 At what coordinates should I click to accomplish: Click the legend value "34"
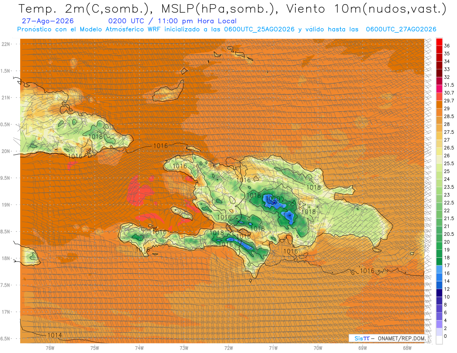pos(447,61)
